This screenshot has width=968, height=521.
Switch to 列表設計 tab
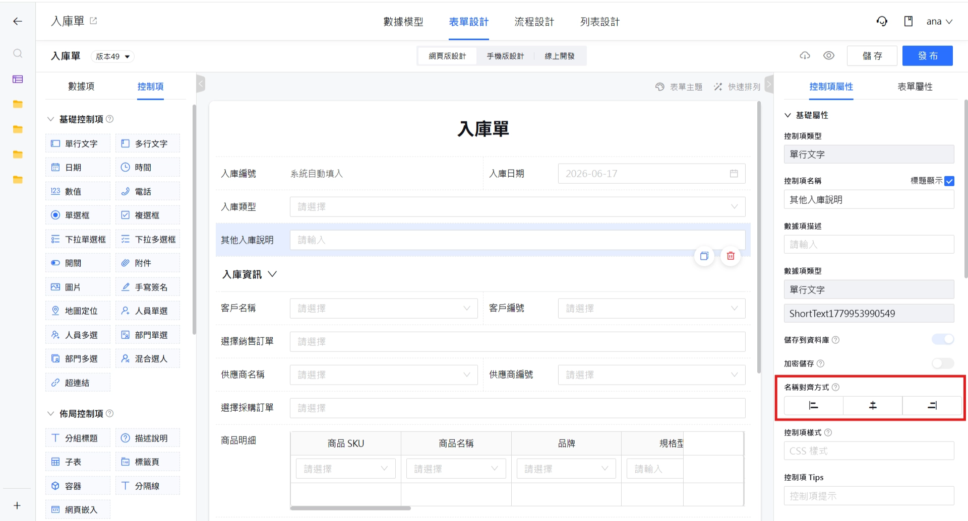600,22
